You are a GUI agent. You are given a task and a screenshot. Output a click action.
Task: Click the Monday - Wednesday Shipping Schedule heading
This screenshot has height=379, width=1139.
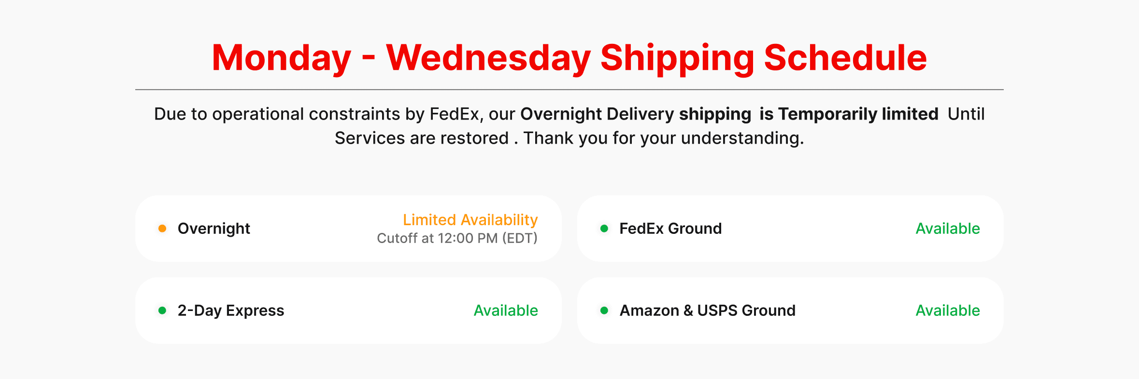pos(569,58)
